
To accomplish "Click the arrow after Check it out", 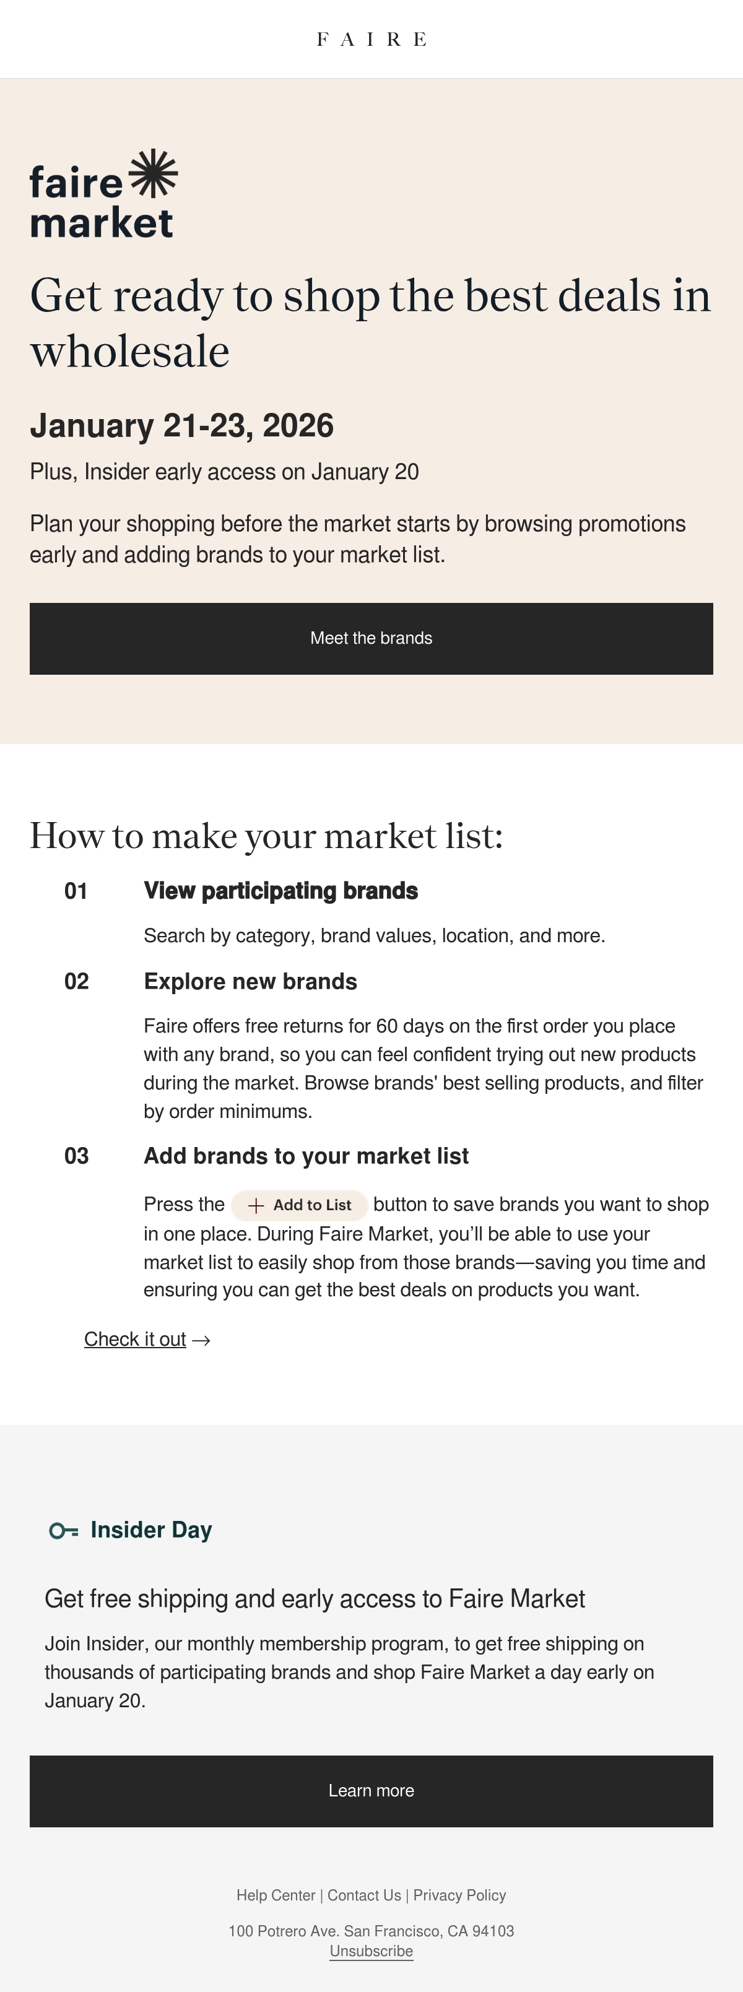I will pos(201,1340).
